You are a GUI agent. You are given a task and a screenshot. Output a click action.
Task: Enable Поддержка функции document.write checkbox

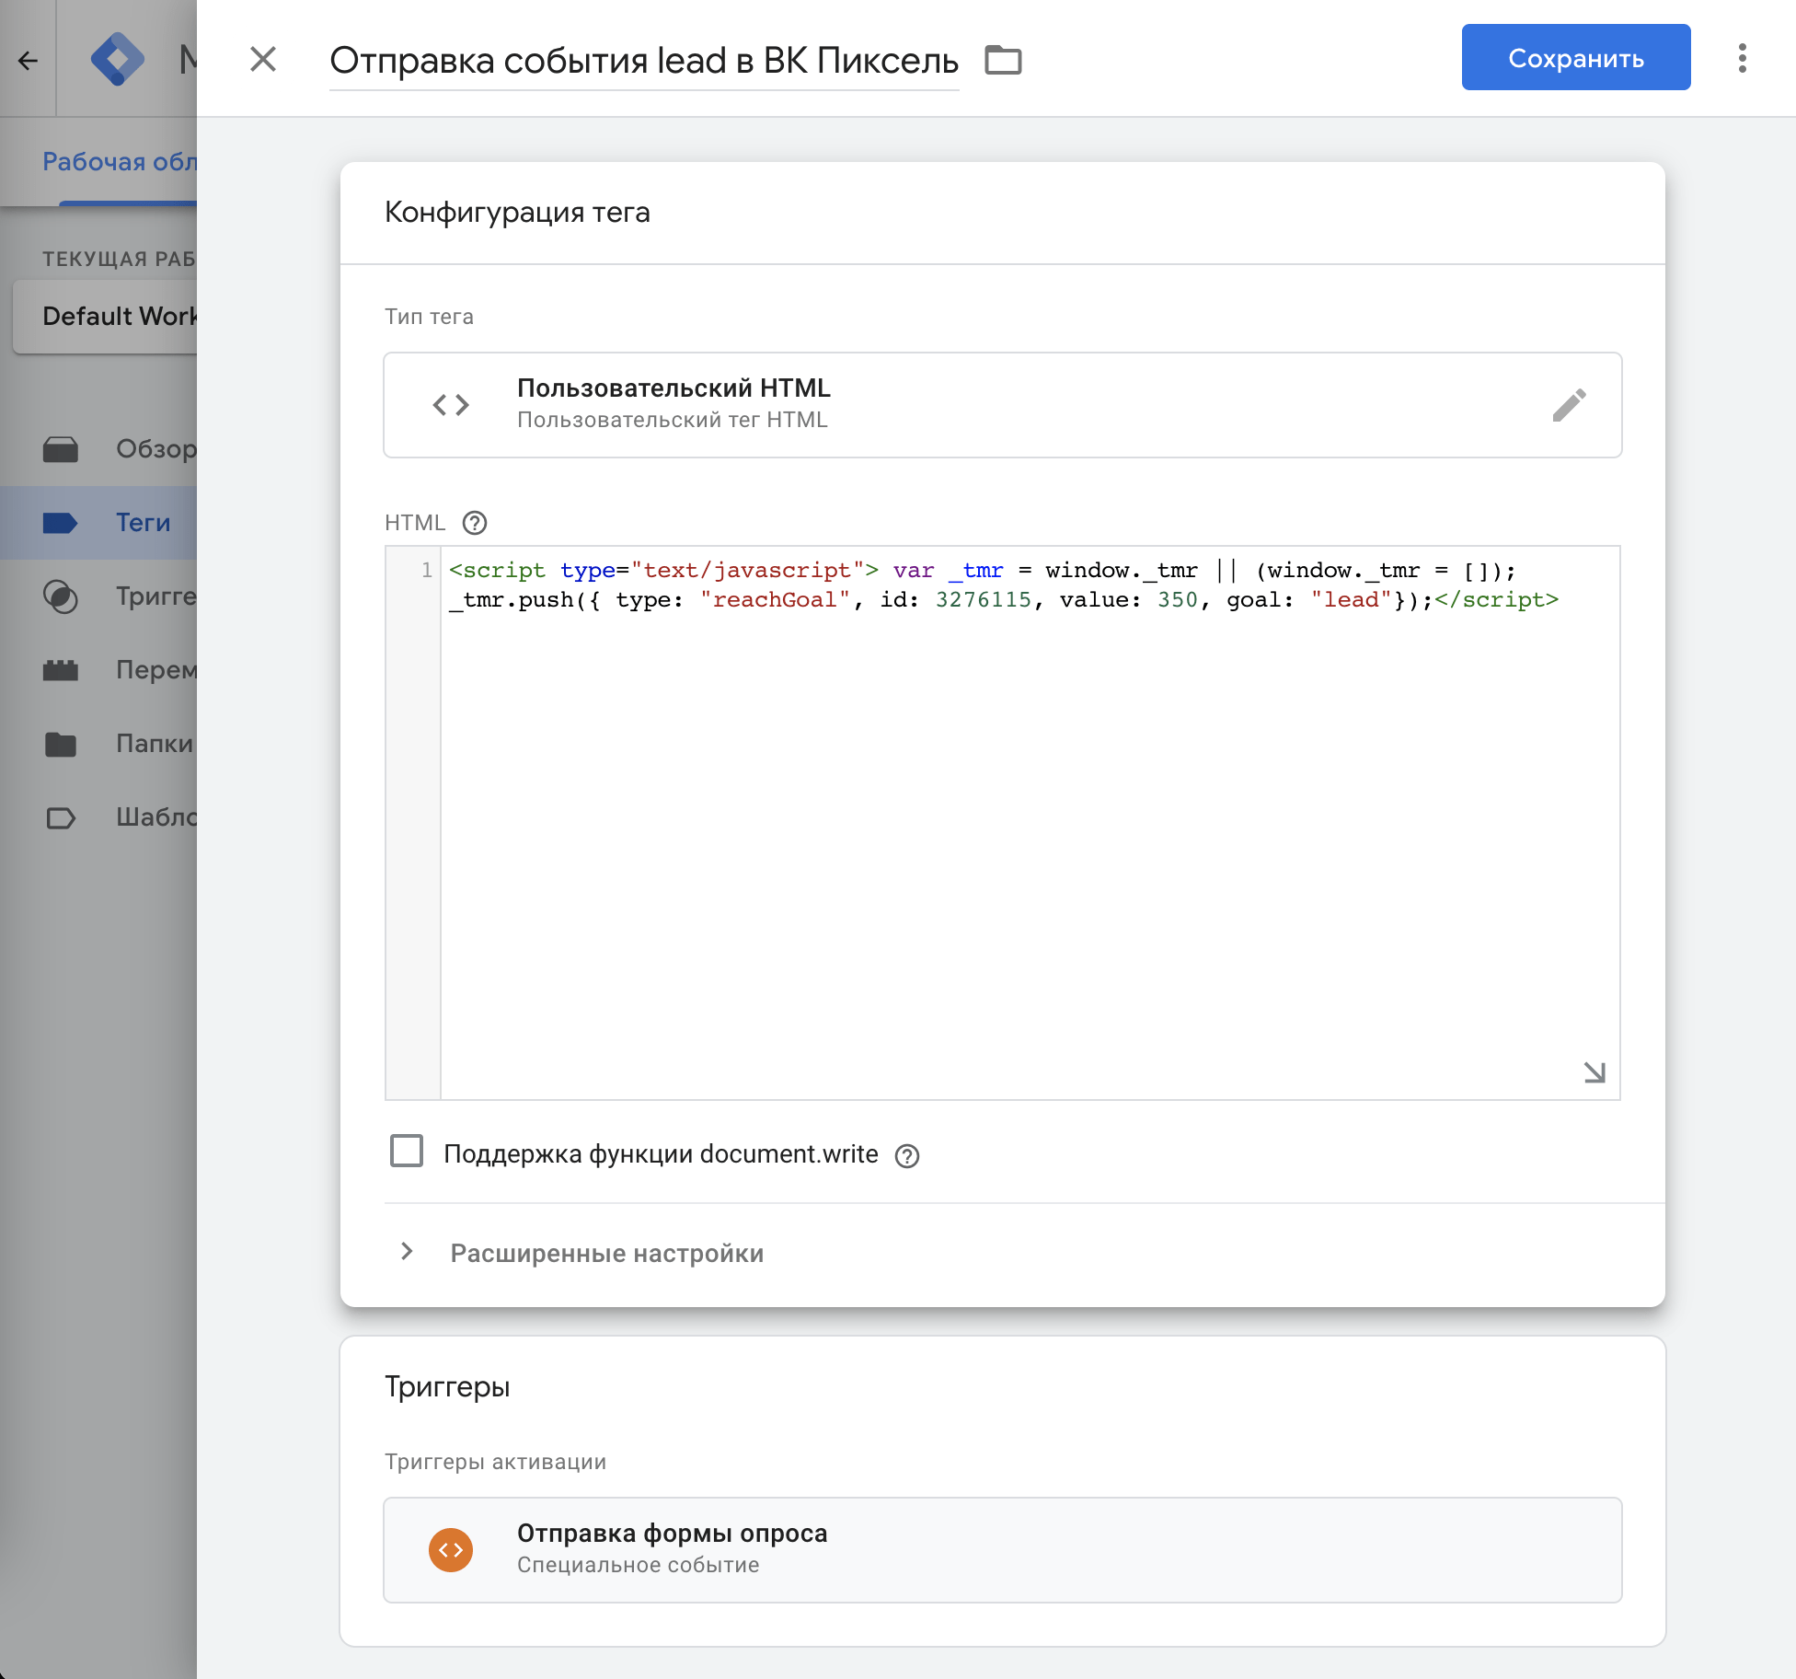406,1152
